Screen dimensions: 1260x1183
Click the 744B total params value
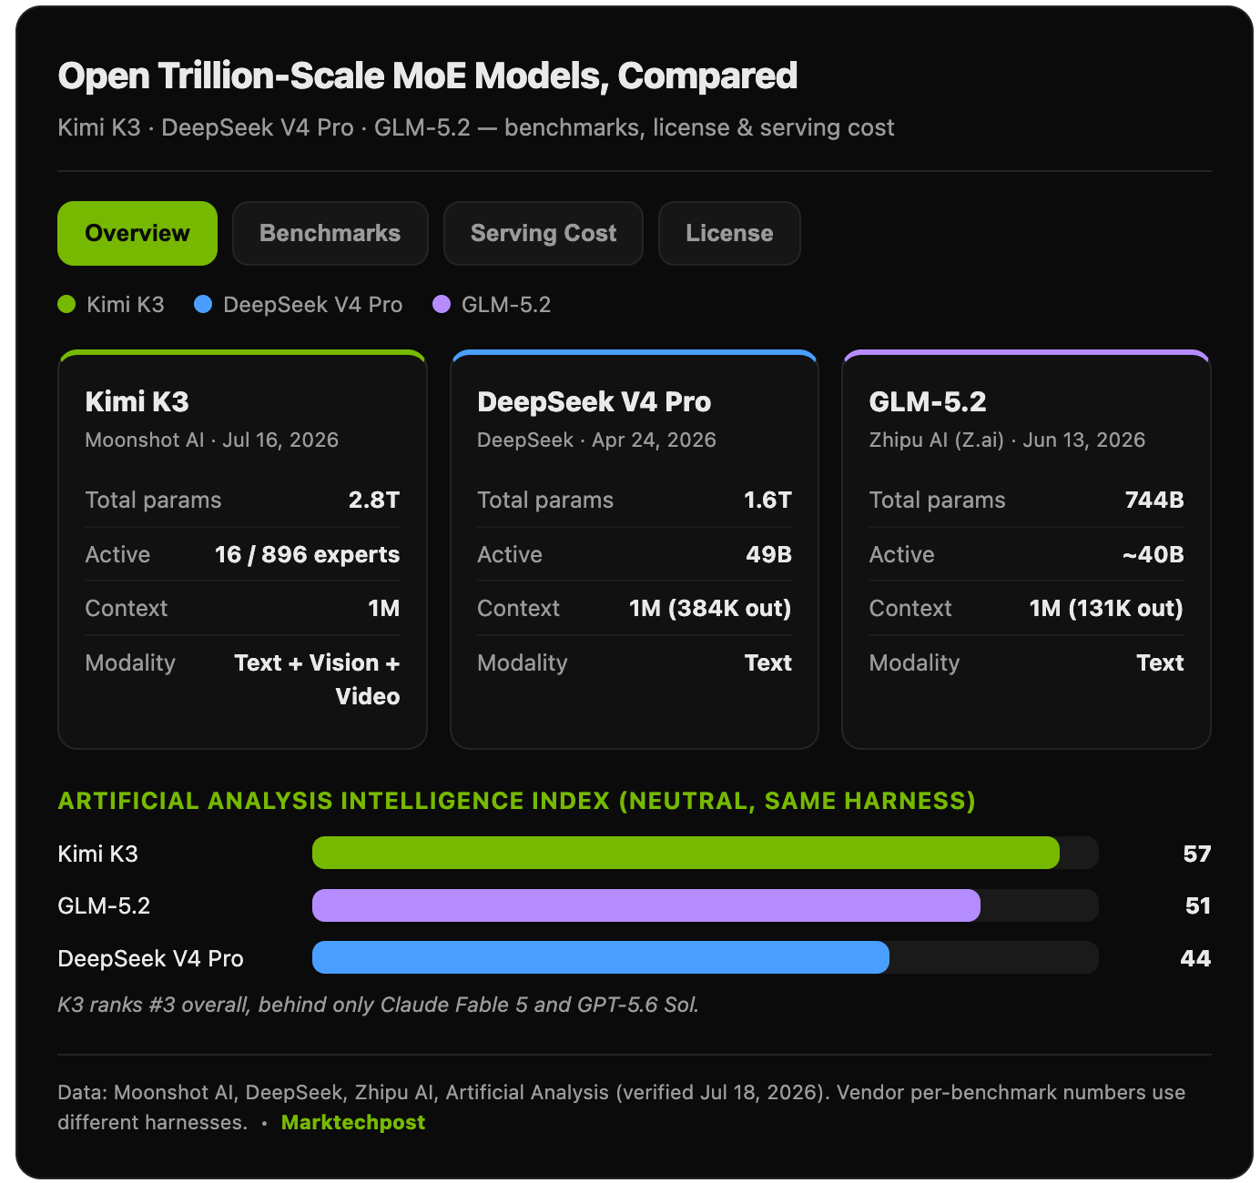click(x=1154, y=500)
